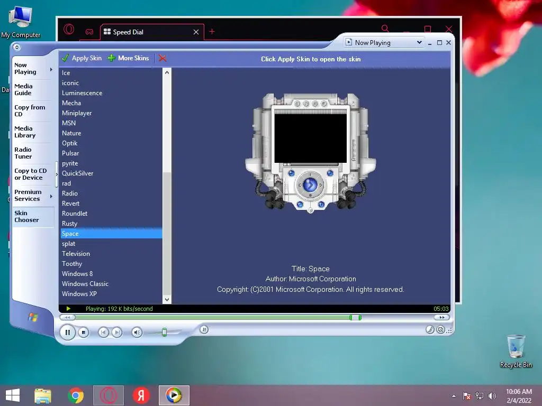Select the Space skin row
The image size is (542, 406).
111,233
